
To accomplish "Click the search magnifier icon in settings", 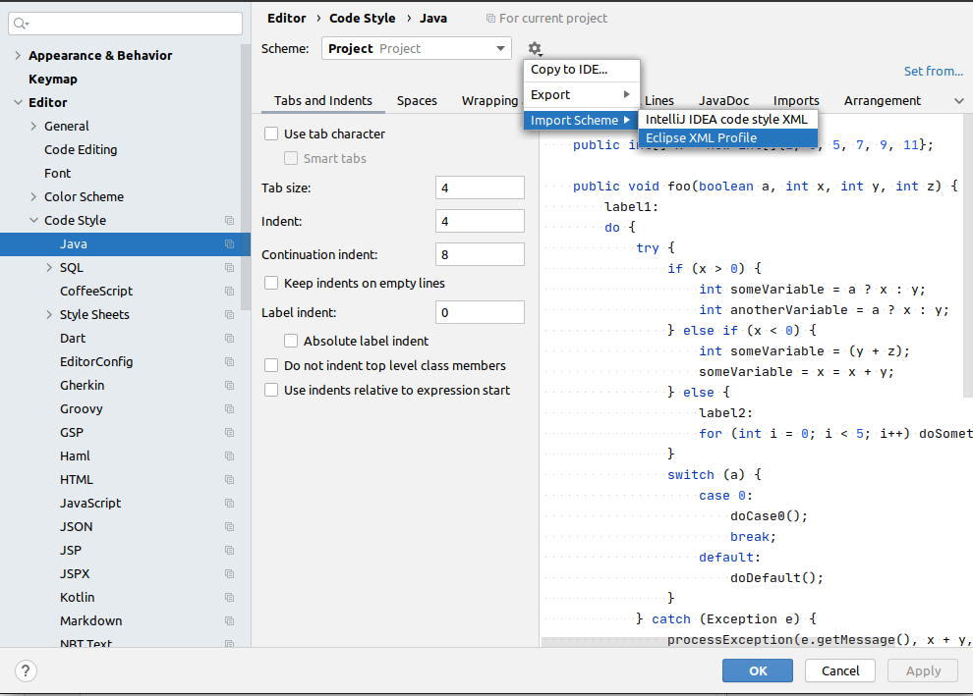I will [x=21, y=24].
